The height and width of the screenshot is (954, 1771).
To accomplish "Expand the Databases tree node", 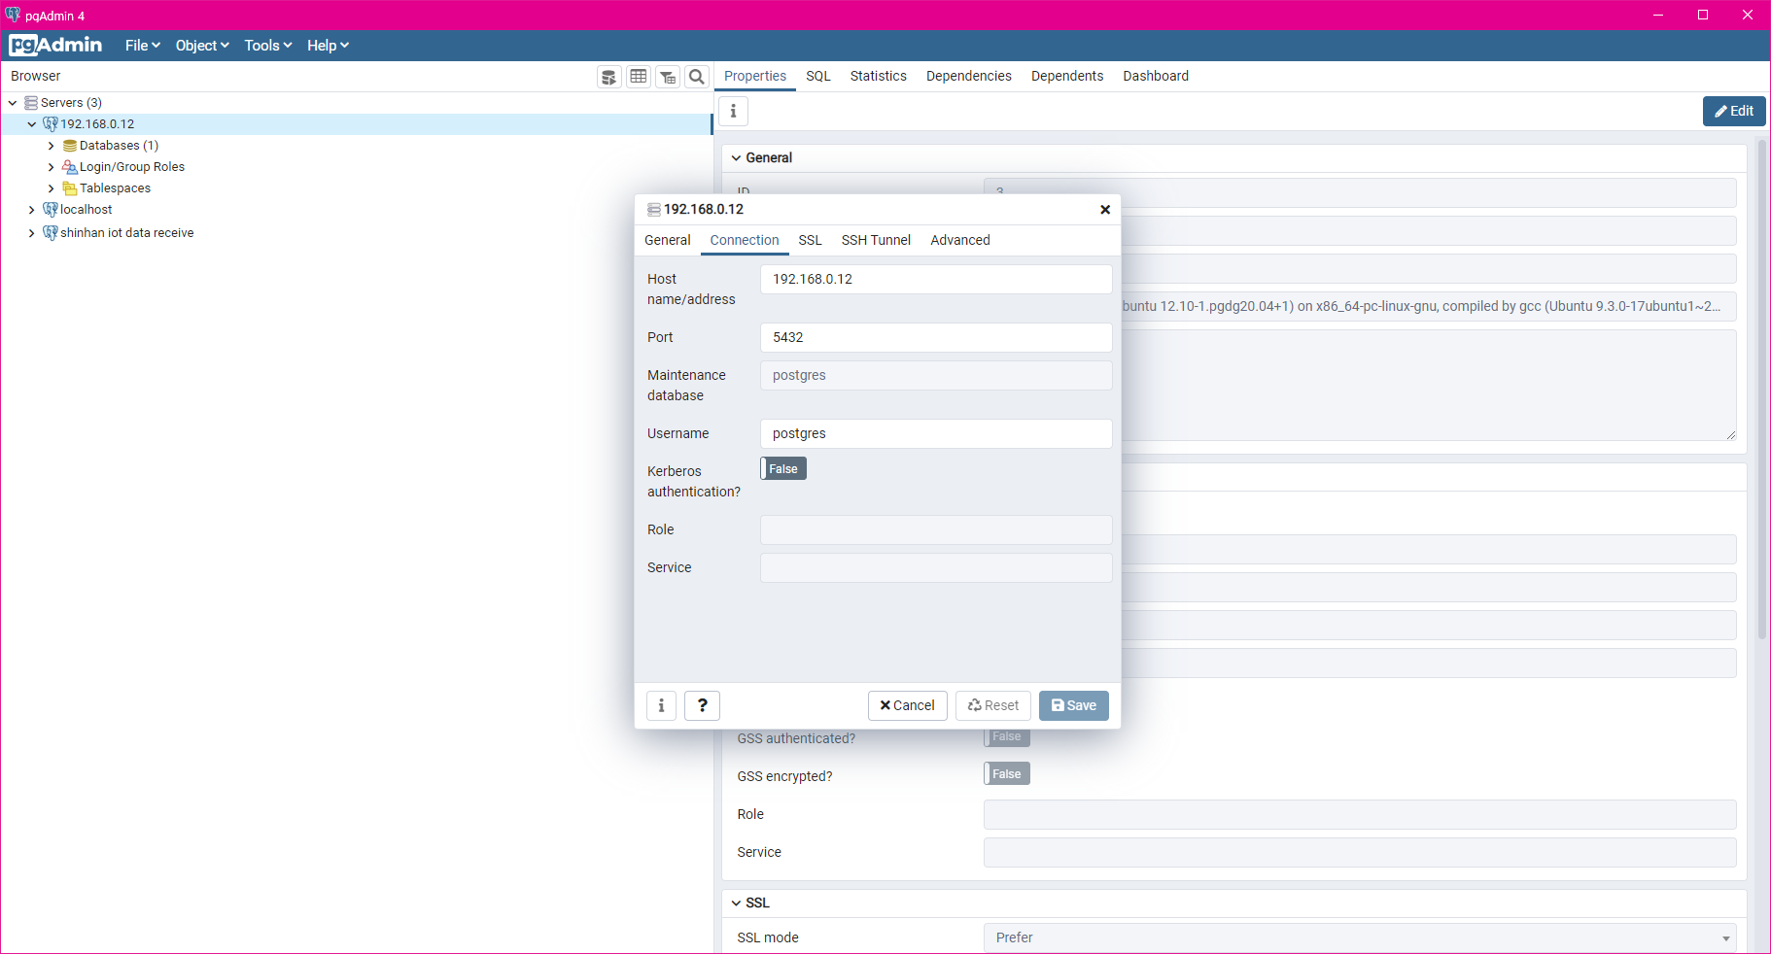I will pyautogui.click(x=52, y=146).
